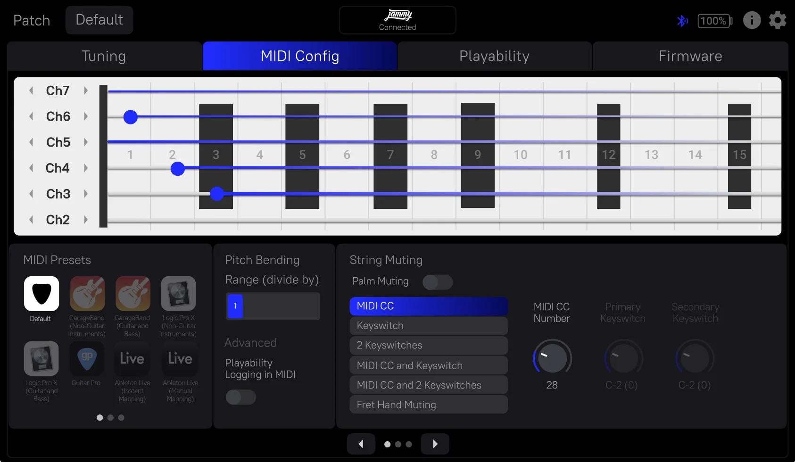Choose GarageBand (Non-Guitar Instruments) preset
The width and height of the screenshot is (795, 462).
tap(87, 294)
